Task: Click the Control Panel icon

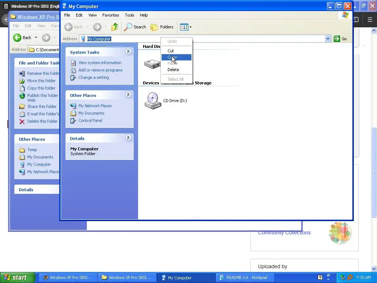Action: coord(73,121)
